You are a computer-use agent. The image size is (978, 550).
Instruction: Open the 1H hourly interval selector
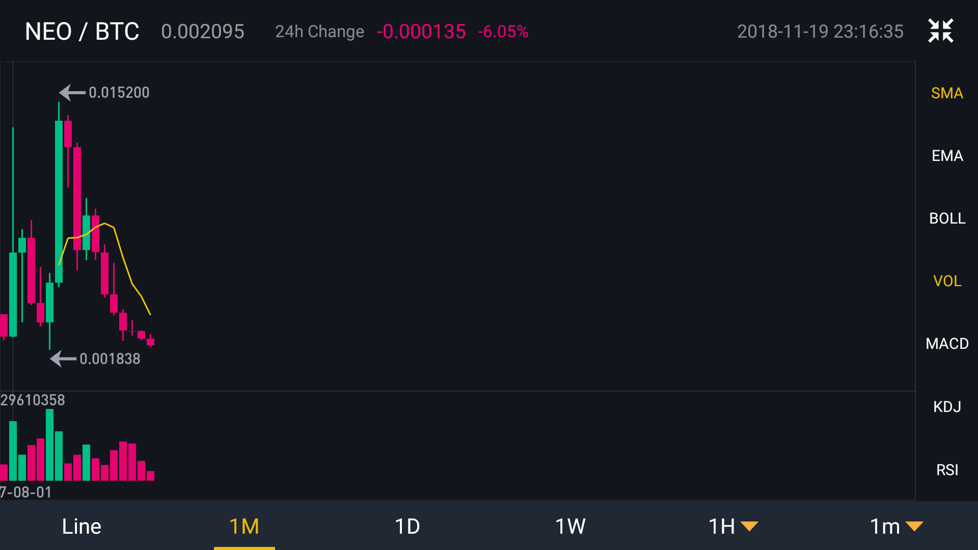(x=722, y=526)
